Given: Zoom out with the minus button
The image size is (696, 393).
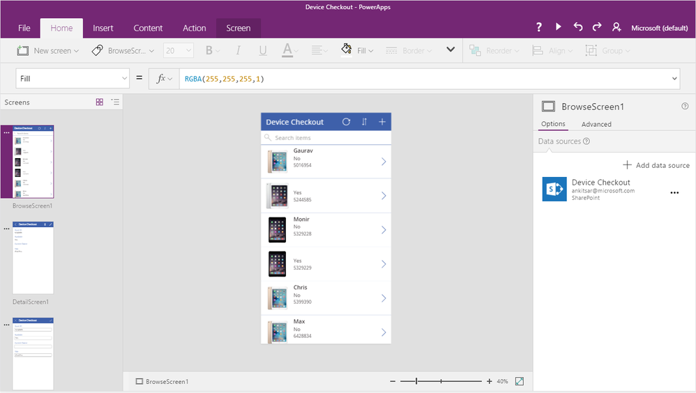Looking at the screenshot, I should point(393,381).
